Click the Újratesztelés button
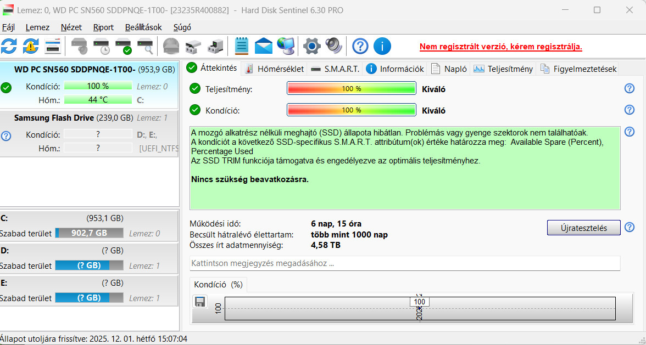Image resolution: width=646 pixels, height=345 pixels. pos(584,228)
